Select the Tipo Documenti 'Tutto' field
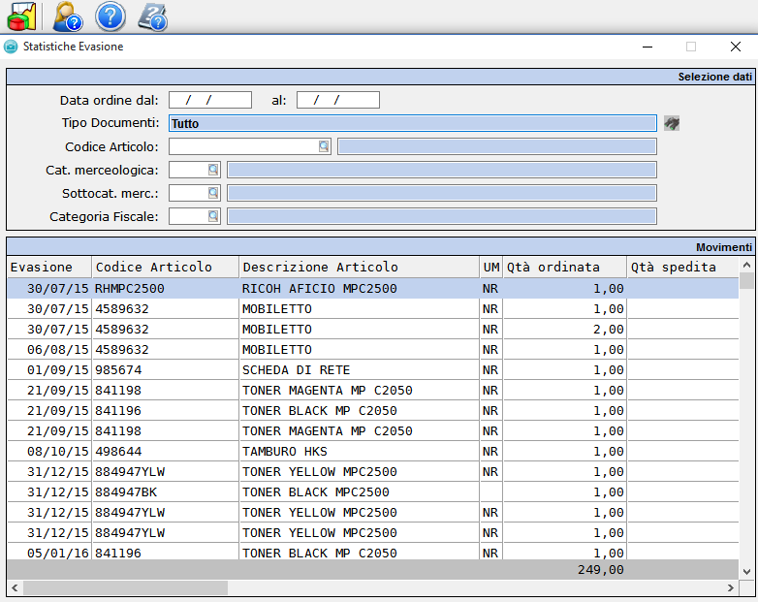Image resolution: width=758 pixels, height=602 pixels. pos(412,123)
